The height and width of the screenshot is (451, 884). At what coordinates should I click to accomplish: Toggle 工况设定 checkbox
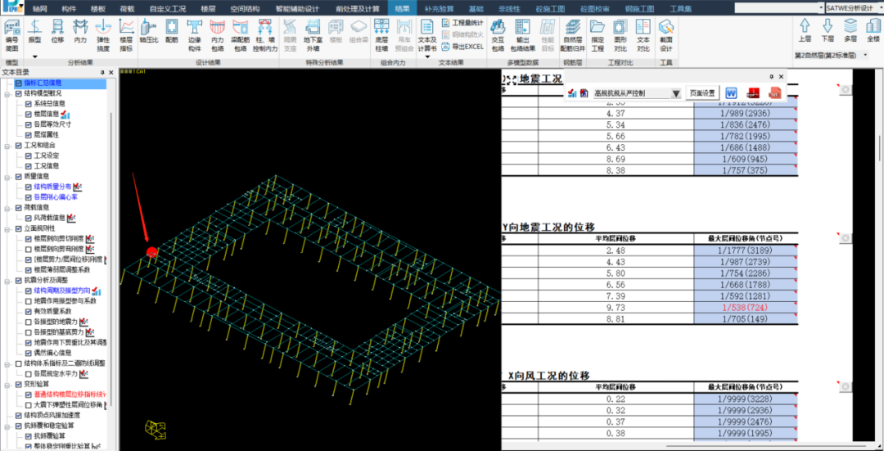pyautogui.click(x=29, y=156)
